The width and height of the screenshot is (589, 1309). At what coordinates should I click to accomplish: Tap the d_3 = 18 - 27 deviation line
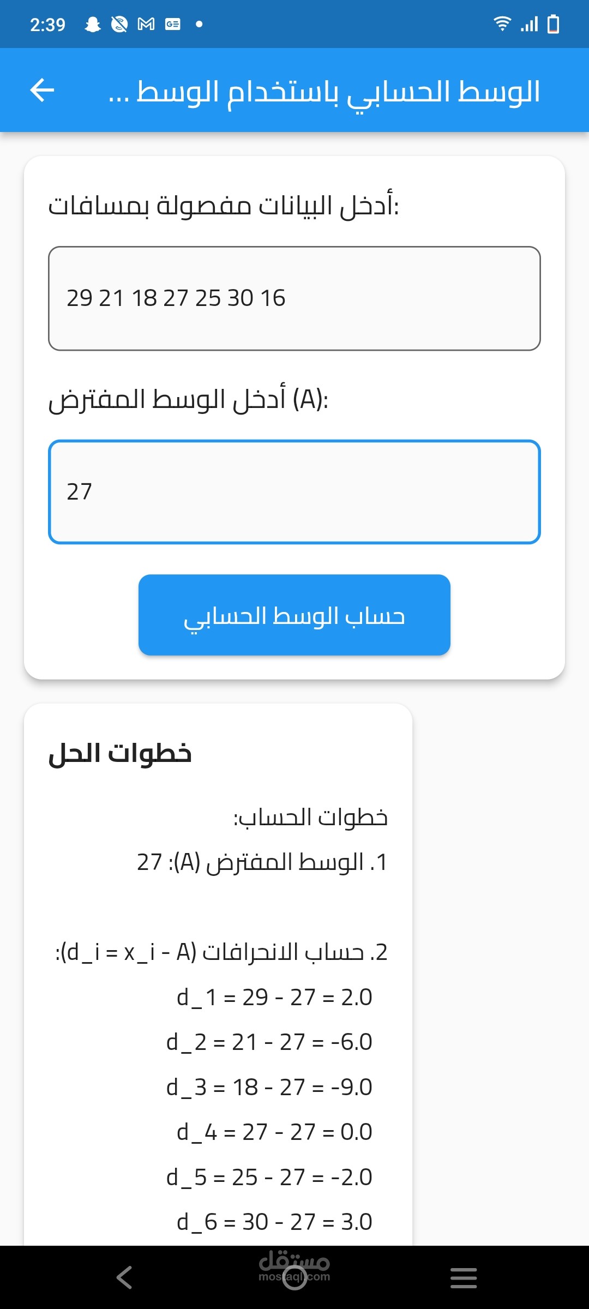click(x=269, y=1087)
